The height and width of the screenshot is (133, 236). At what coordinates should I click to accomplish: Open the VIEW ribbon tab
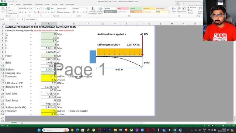click(62, 4)
